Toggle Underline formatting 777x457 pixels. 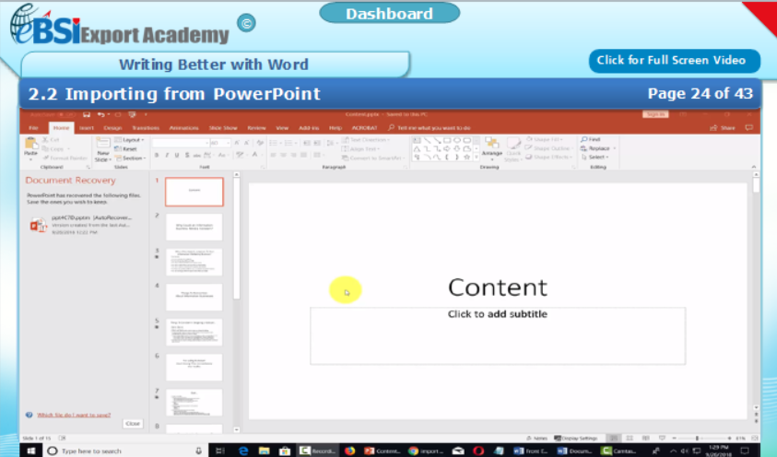coord(176,156)
